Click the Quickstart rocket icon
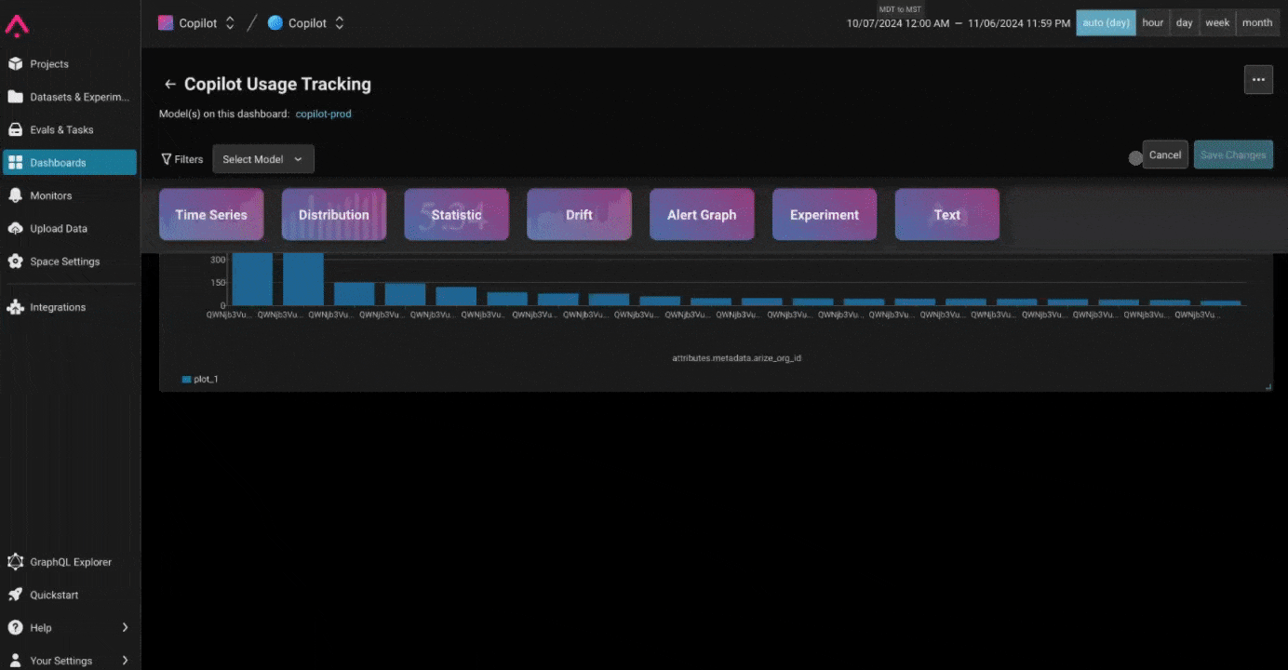This screenshot has width=1288, height=670. click(15, 595)
